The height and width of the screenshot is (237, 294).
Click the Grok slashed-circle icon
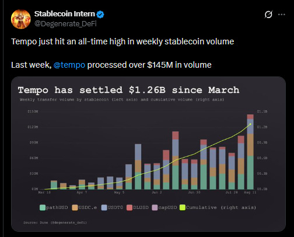(x=268, y=15)
